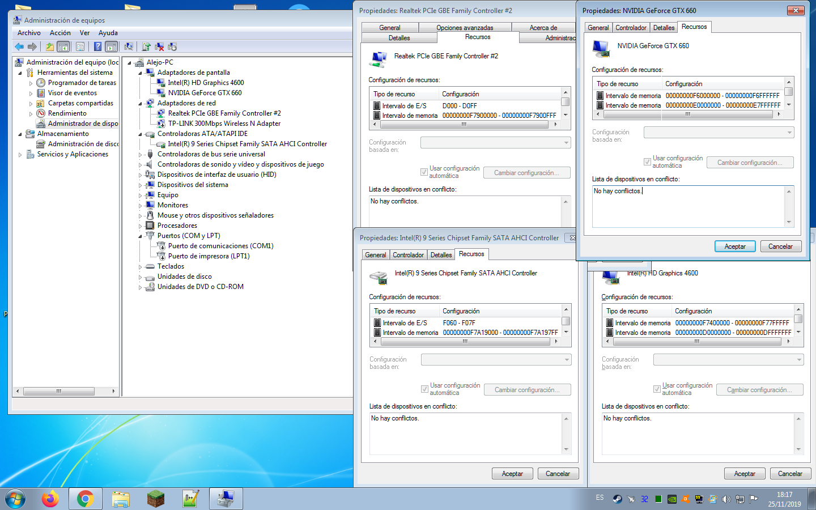Click the Update driver software toolbar icon

point(146,46)
